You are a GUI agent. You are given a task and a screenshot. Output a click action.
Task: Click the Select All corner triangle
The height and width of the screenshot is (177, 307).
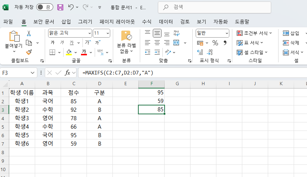(x=5, y=84)
